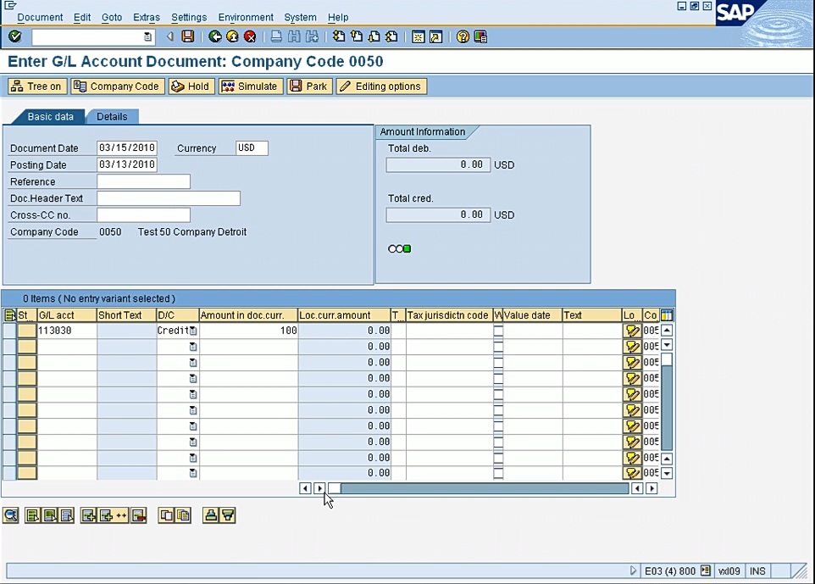The height and width of the screenshot is (584, 815).
Task: Click the Select All rows icon
Action: click(33, 515)
